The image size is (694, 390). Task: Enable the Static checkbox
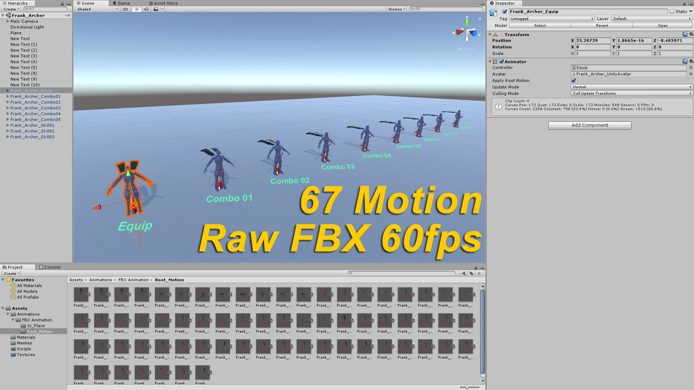pos(671,12)
